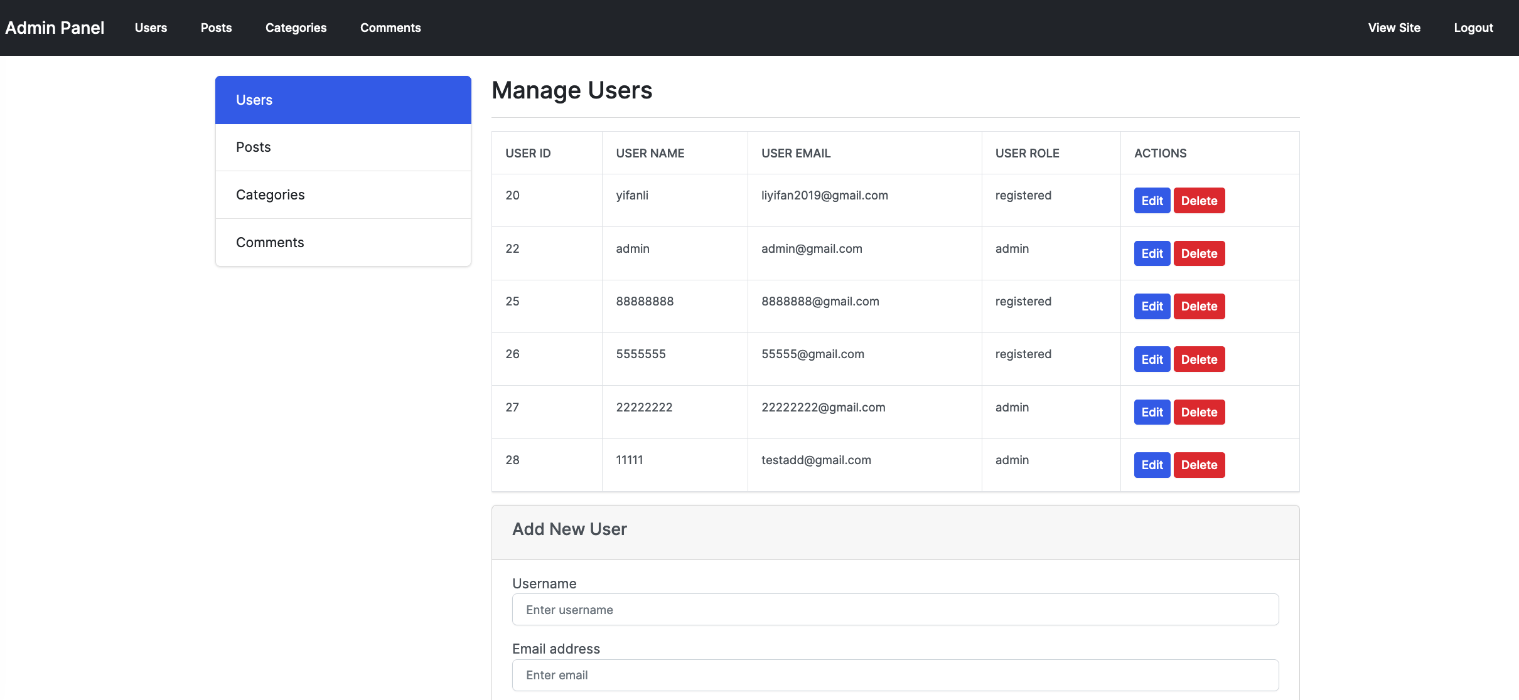This screenshot has height=700, width=1519.
Task: Click Categories in the top navbar
Action: pos(296,28)
